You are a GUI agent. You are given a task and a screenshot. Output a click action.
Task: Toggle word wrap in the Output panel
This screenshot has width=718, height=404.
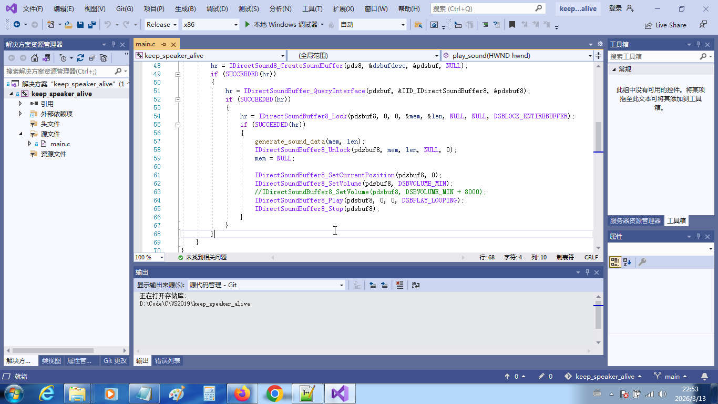(x=416, y=285)
